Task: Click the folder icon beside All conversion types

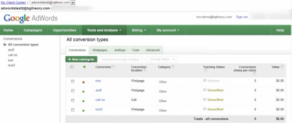Action: point(5,44)
